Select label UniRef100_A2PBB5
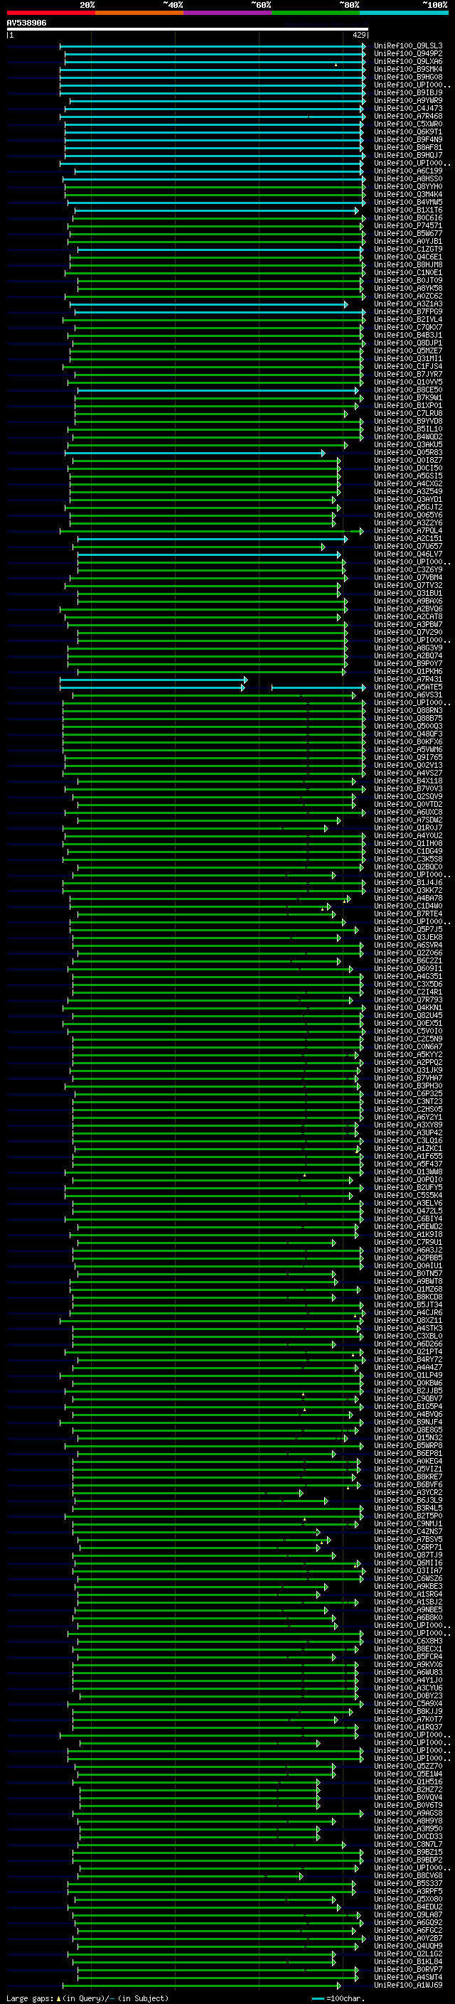 [408, 1258]
